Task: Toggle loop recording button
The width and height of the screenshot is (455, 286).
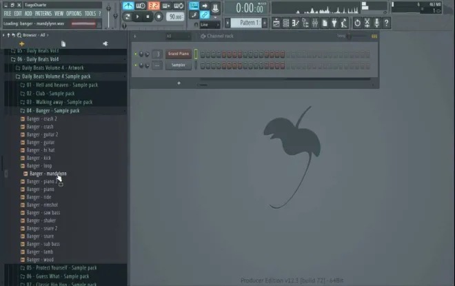Action: [x=179, y=6]
